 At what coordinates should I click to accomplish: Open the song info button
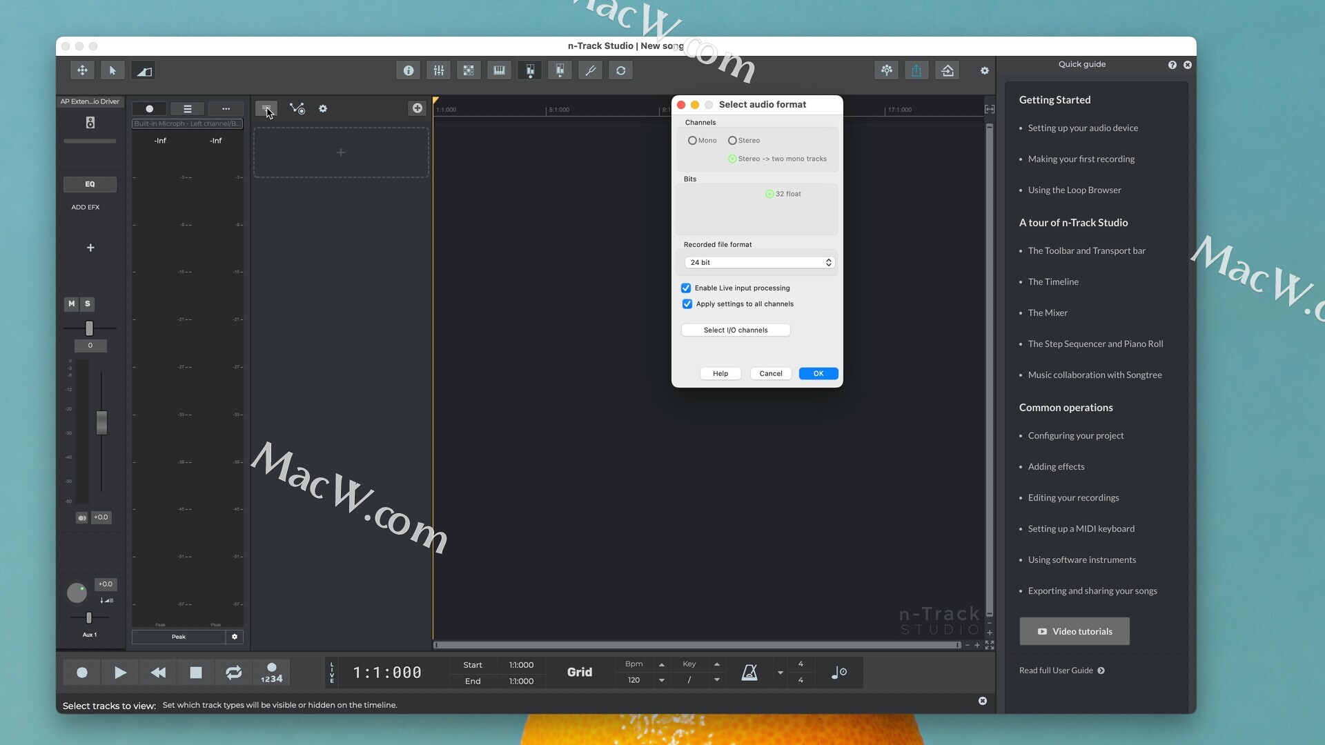[x=409, y=70]
